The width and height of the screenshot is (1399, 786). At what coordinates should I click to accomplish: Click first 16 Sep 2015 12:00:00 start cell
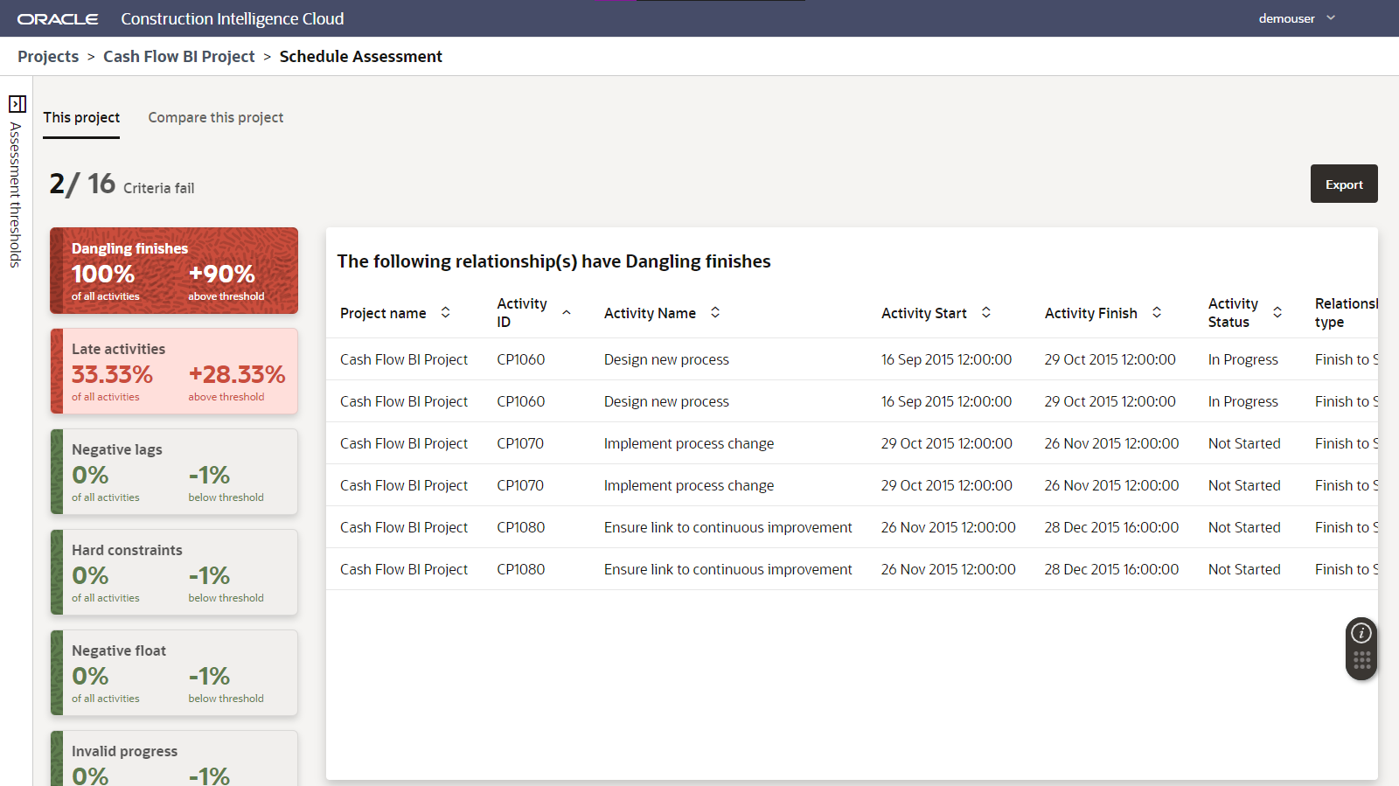(x=947, y=359)
